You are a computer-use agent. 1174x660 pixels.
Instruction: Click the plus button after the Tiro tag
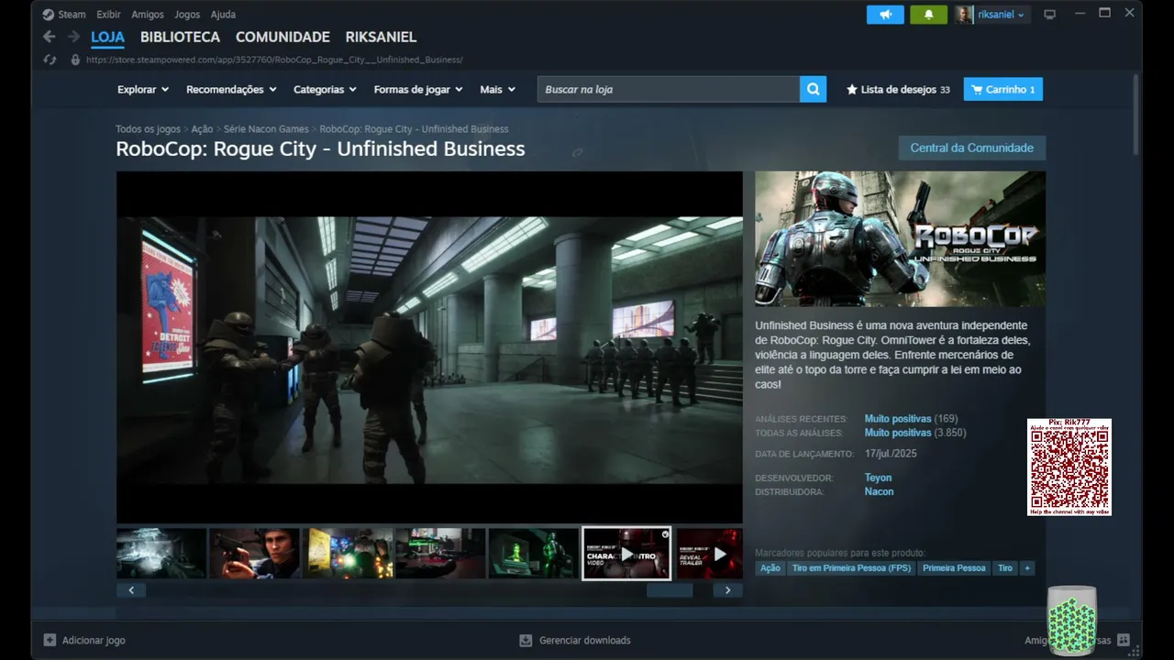point(1027,568)
